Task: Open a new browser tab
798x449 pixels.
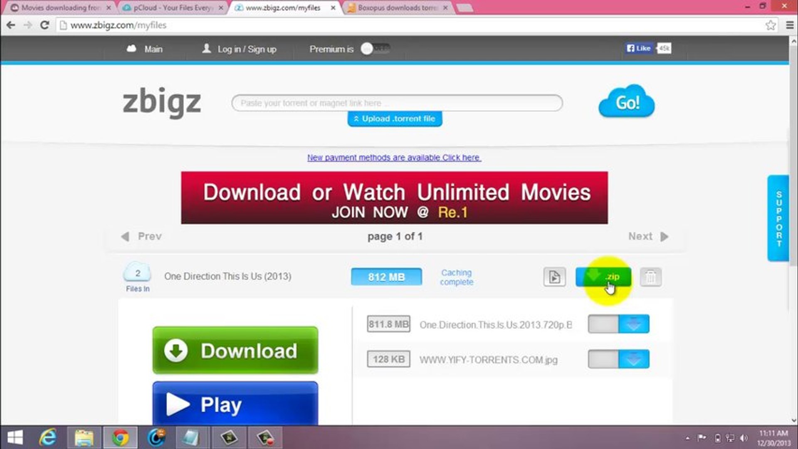Action: tap(464, 8)
